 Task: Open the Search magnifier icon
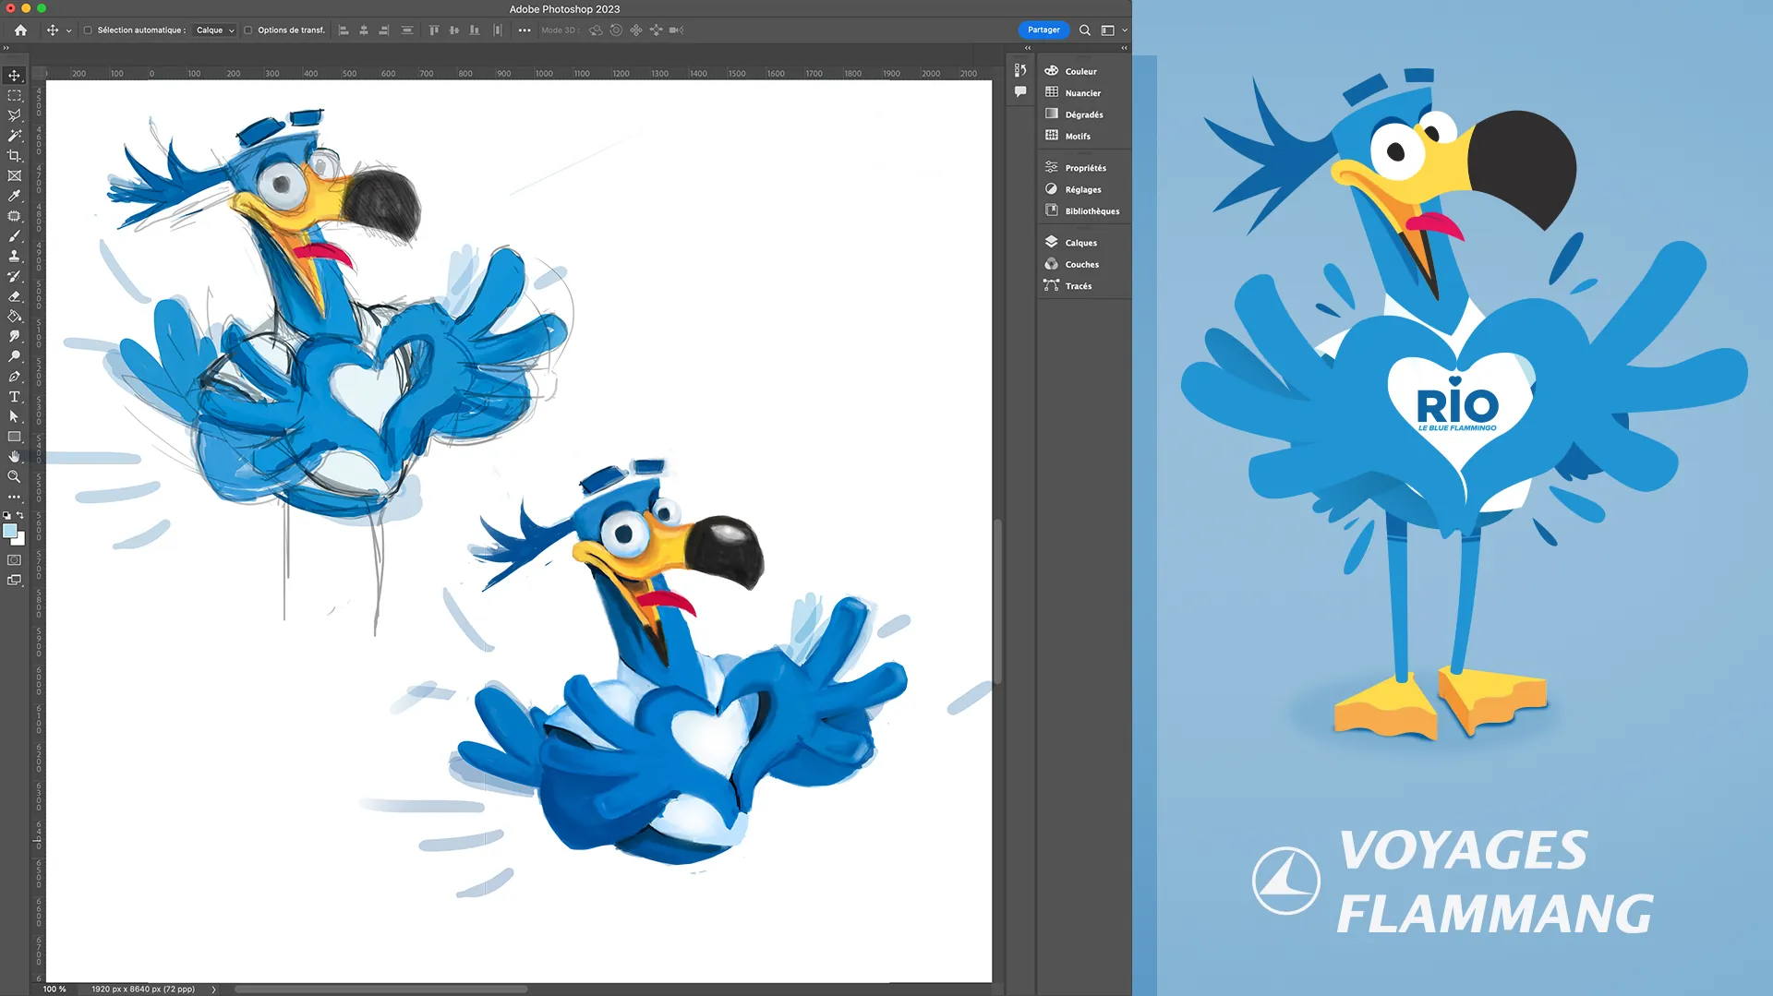[x=1085, y=30]
